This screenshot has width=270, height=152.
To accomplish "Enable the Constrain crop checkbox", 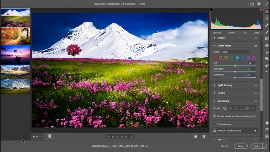I will pyautogui.click(x=215, y=124).
